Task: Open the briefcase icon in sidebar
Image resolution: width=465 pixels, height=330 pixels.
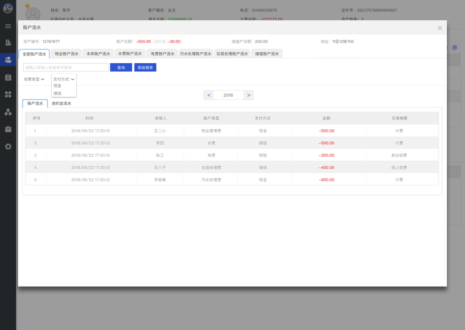Action: [x=8, y=129]
